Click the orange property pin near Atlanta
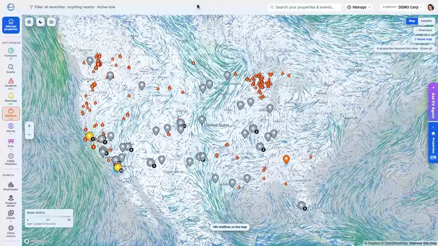438x246 pixels. [x=286, y=159]
